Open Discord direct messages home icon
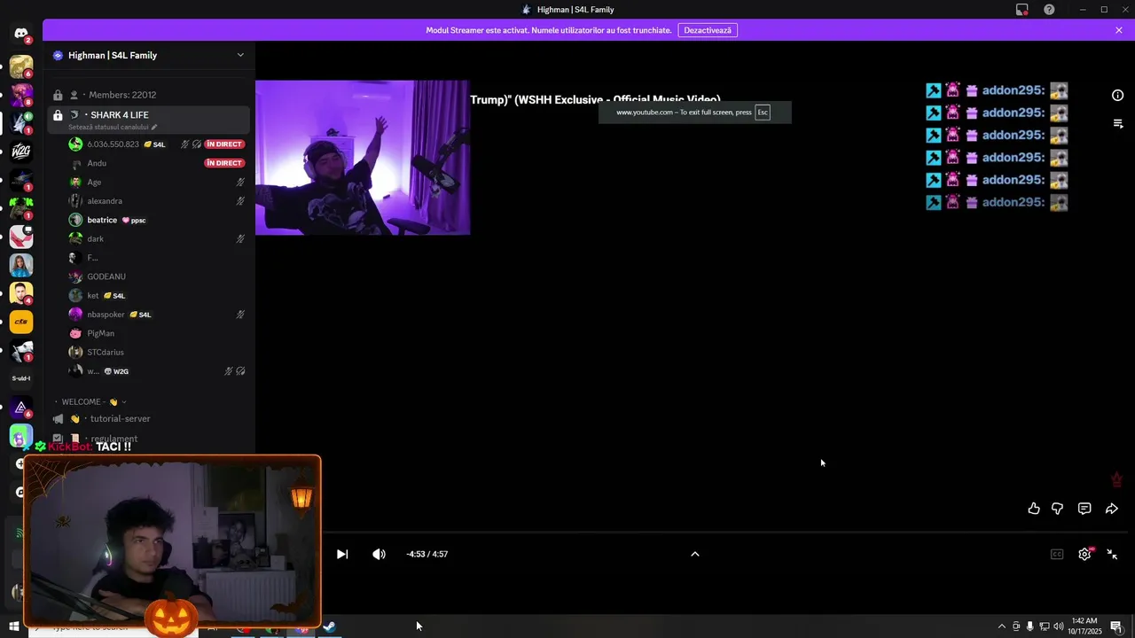Image resolution: width=1135 pixels, height=638 pixels. point(21,34)
